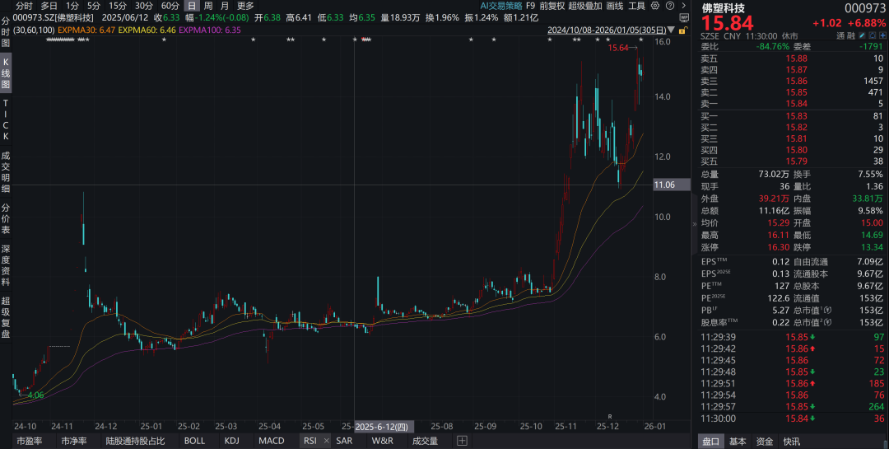
Task: Open chart settings gear icon
Action: pos(655,6)
